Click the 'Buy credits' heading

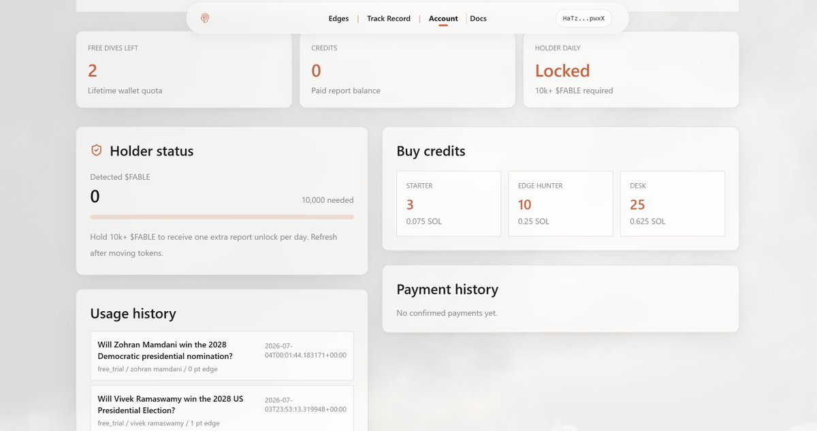click(431, 151)
